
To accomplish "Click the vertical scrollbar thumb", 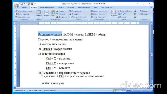I will (152, 55).
